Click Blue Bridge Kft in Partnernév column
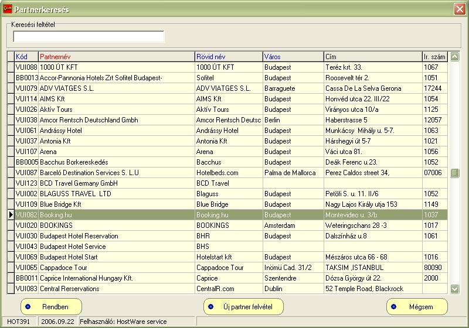The width and height of the screenshot is (469, 328). click(x=60, y=204)
